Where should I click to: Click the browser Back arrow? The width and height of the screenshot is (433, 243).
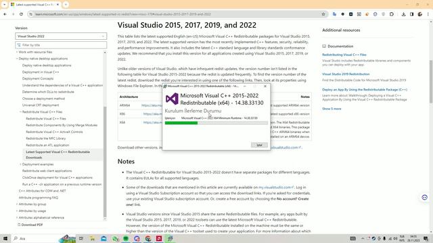coord(5,14)
